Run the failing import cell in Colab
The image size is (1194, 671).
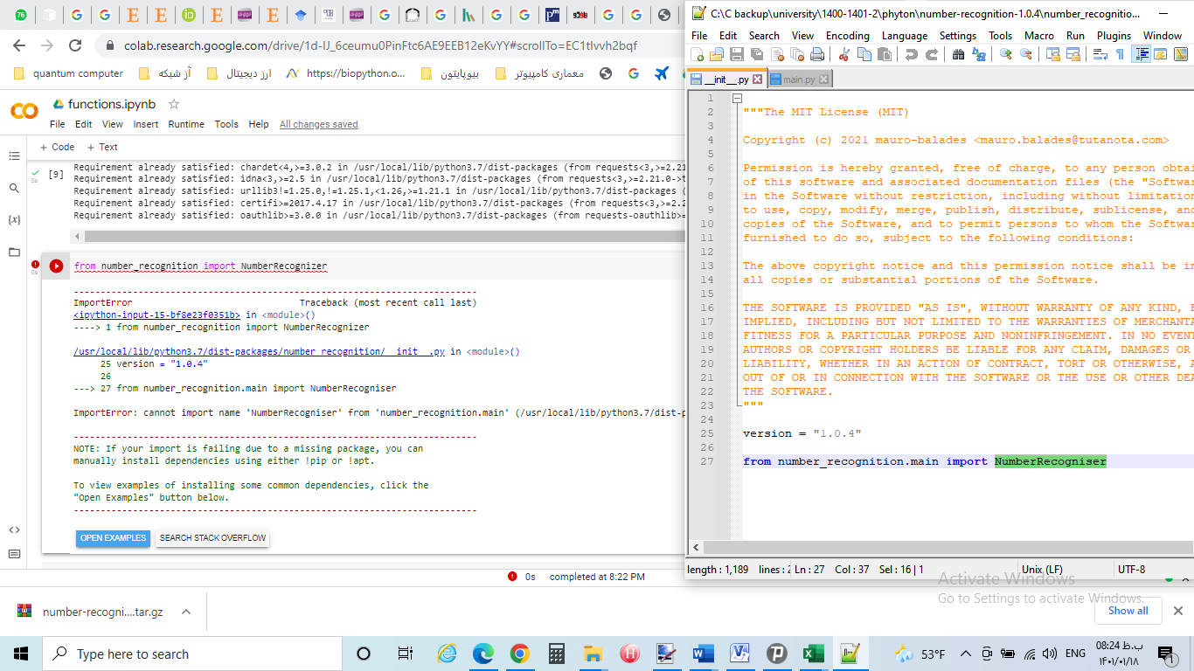[x=55, y=266]
